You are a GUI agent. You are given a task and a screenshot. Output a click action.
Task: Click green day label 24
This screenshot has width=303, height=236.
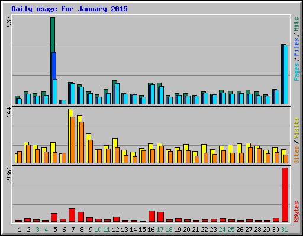[x=222, y=230]
